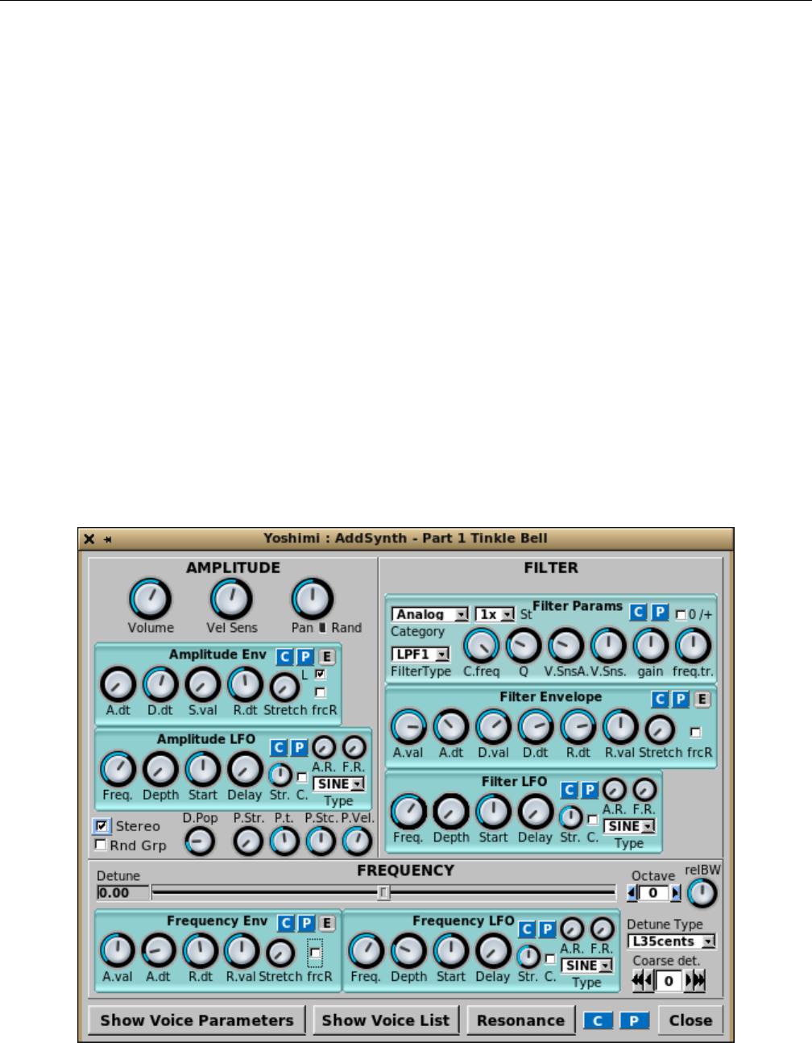The width and height of the screenshot is (812, 1043).
Task: Click the freq.tr. knob in Filter Params
Action: tap(693, 646)
